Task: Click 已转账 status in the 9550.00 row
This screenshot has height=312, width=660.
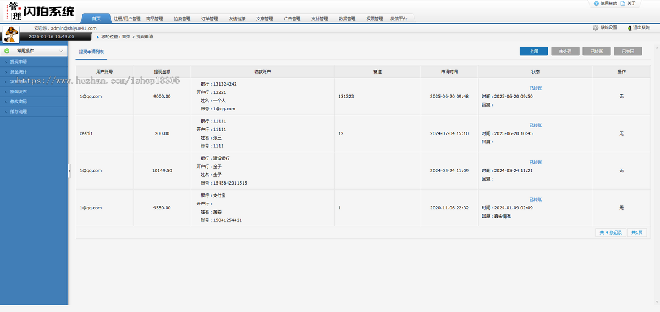Action: 535,199
